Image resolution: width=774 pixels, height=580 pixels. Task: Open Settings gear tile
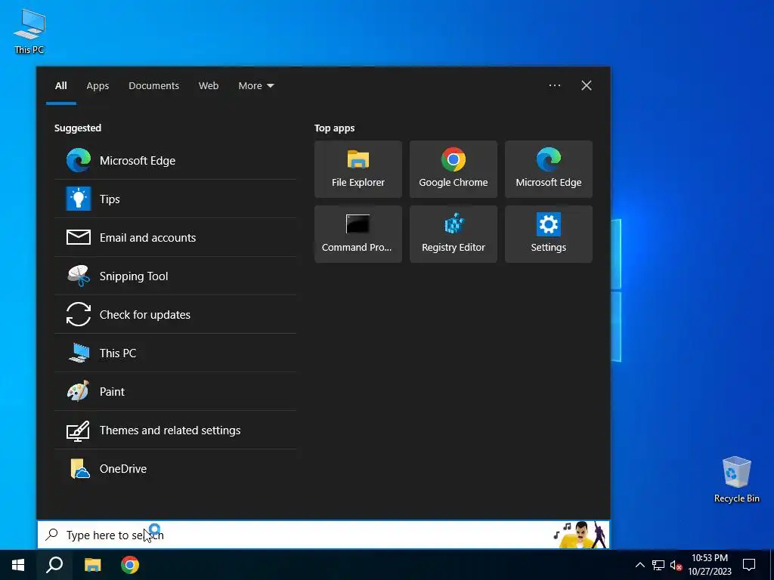coord(549,234)
